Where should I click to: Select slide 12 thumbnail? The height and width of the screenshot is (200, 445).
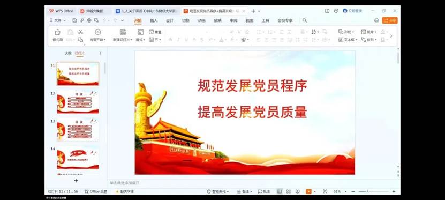(78, 102)
